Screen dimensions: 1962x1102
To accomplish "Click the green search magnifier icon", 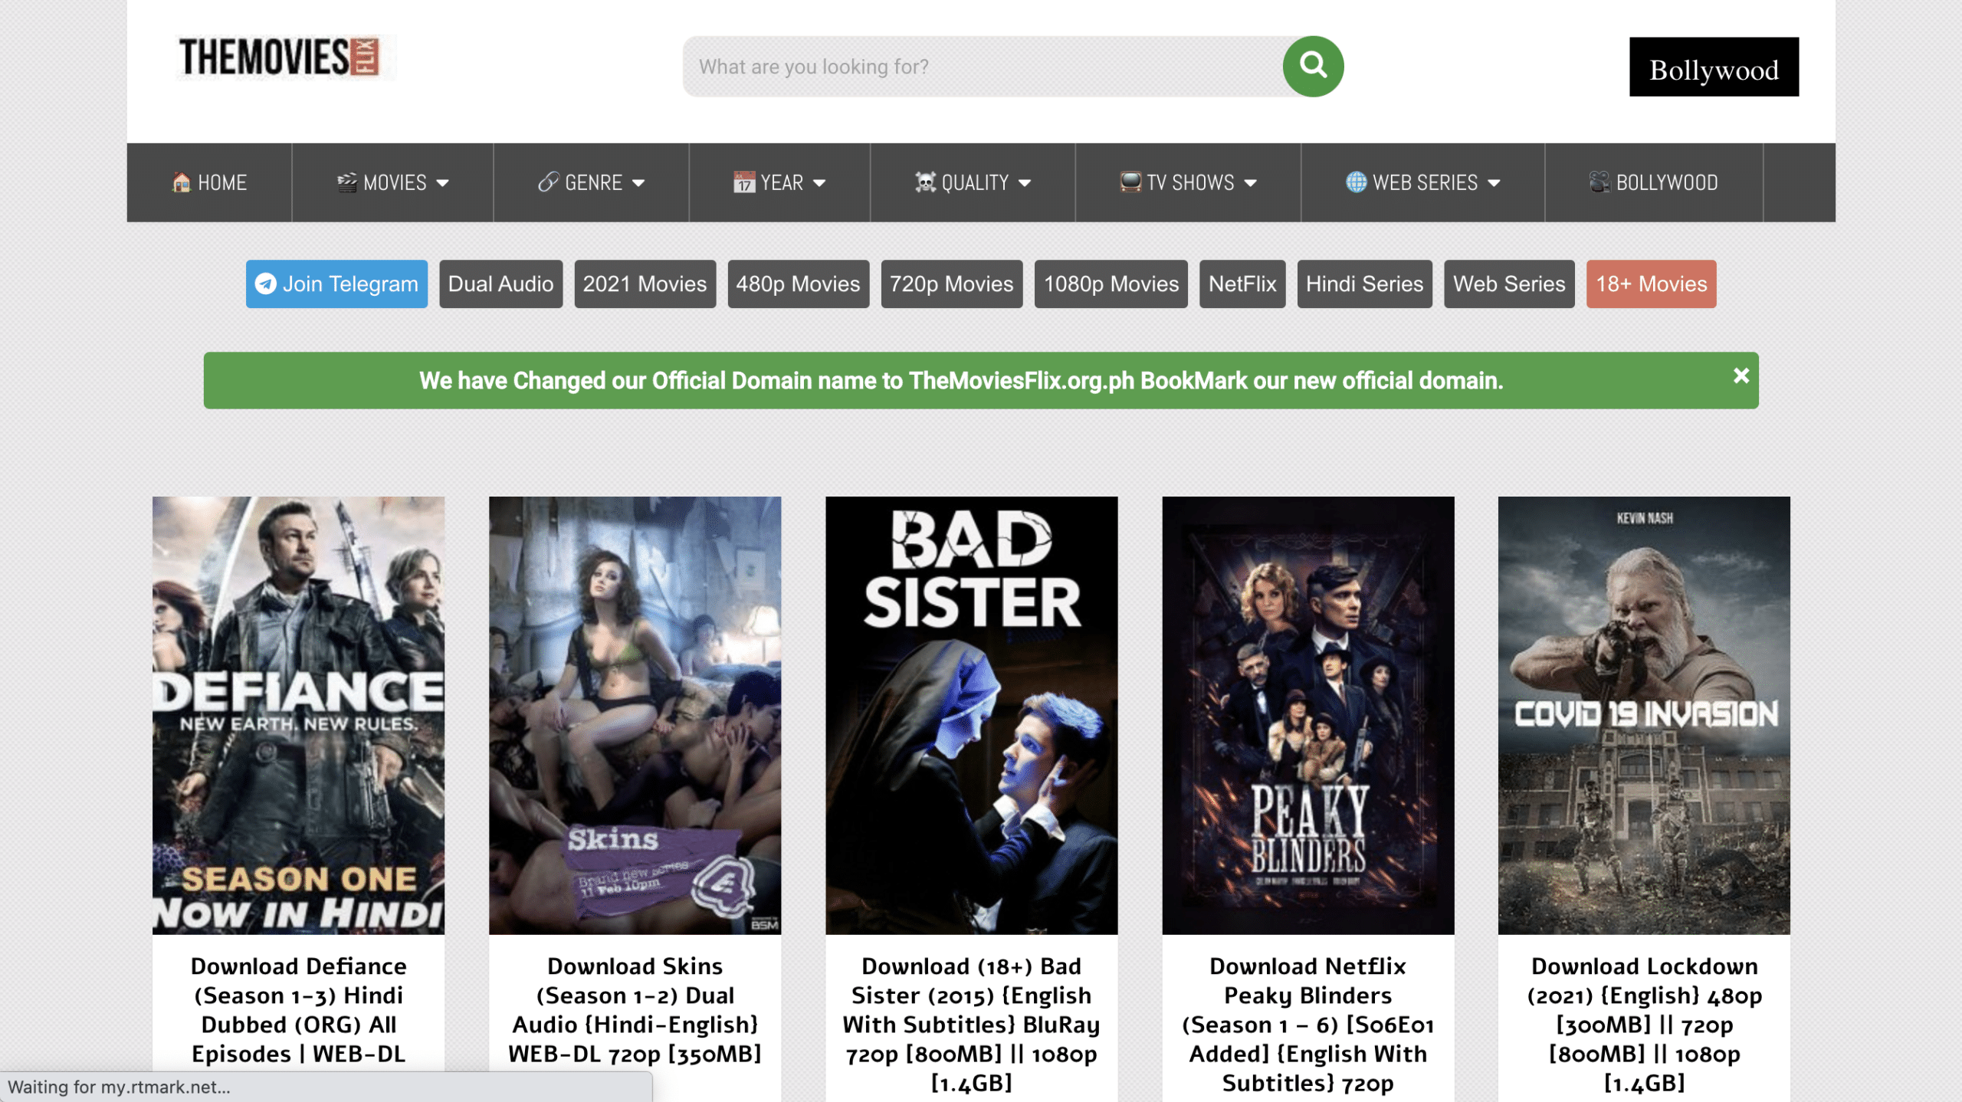I will coord(1312,66).
